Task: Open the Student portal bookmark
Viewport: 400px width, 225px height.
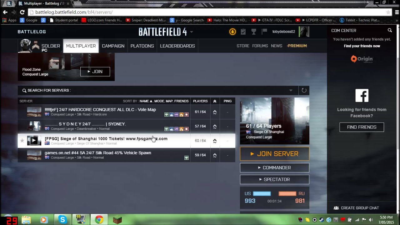Action: (63, 20)
